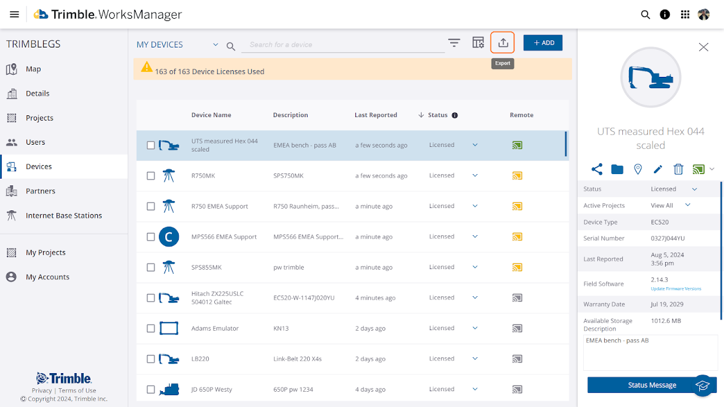The width and height of the screenshot is (724, 407).
Task: Expand status chevron for Adams Emulator row
Action: [475, 328]
